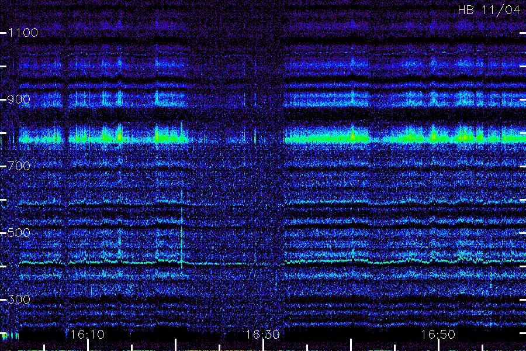The height and width of the screenshot is (351, 526).
Task: Click the HB 11/04 label
Action: coord(489,10)
